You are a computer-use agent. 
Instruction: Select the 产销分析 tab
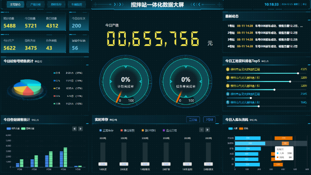point(36,4)
